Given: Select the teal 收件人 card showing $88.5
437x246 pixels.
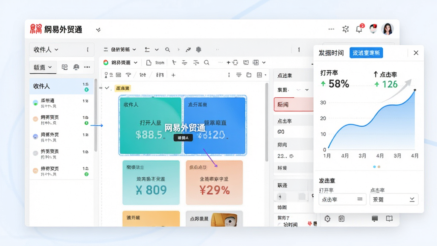Looking at the screenshot, I should pos(151,125).
